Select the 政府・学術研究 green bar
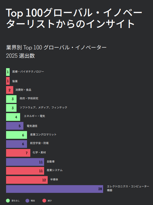 11,99
